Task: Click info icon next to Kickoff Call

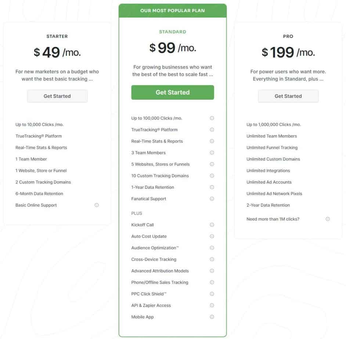Action: coord(212,225)
